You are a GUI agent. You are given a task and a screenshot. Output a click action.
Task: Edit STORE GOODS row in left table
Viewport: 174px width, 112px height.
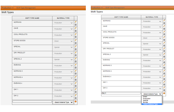pos(76,40)
